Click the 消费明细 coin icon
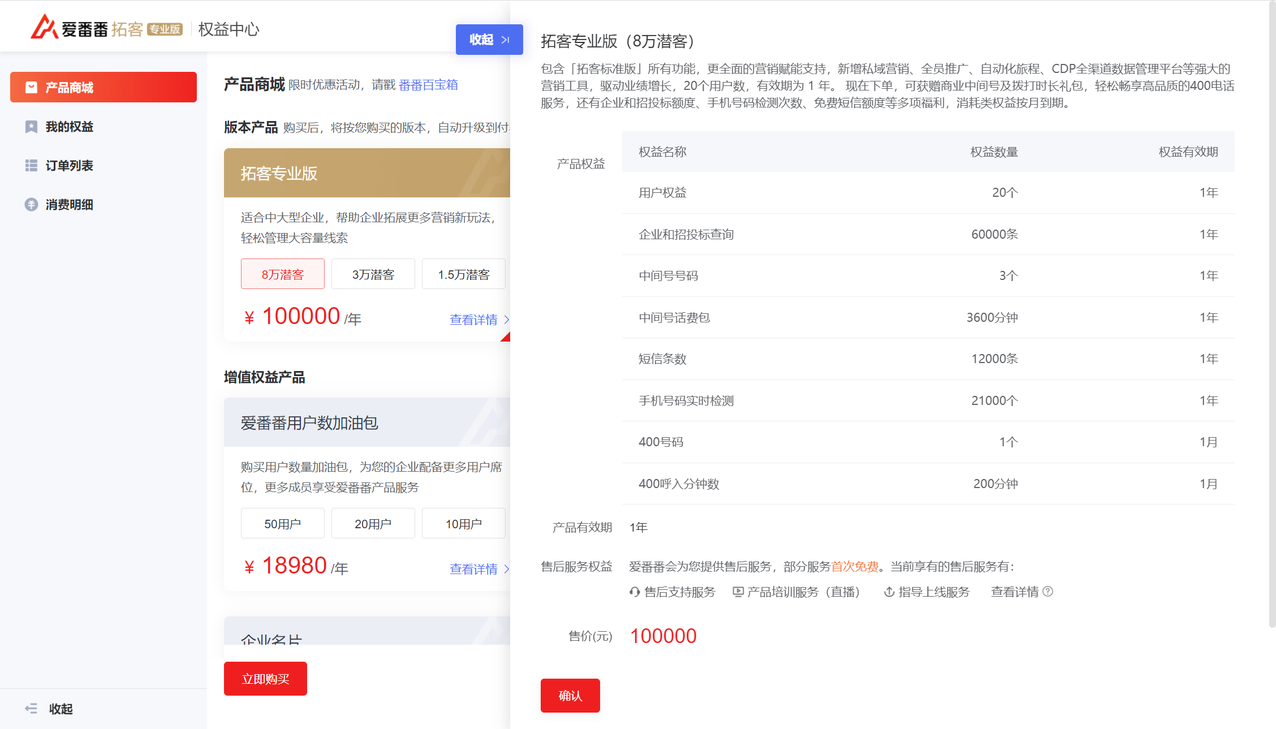 [32, 205]
